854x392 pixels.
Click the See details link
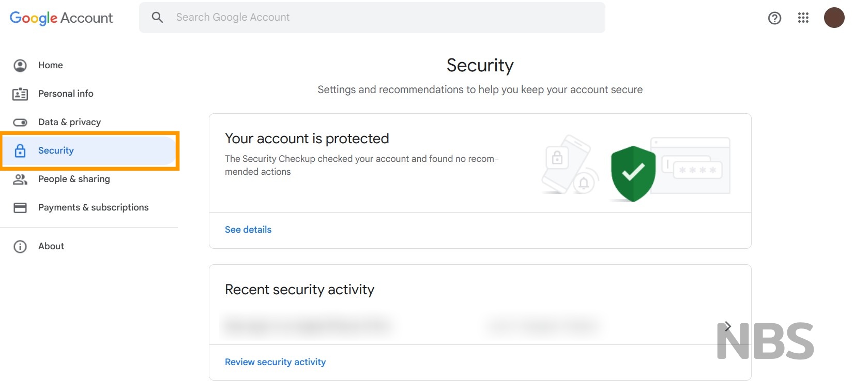(x=248, y=230)
